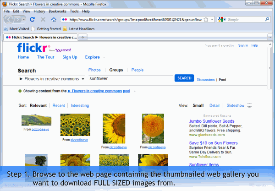Open the back/forward history dropdown arrow
The height and width of the screenshot is (191, 275).
[x=24, y=19]
